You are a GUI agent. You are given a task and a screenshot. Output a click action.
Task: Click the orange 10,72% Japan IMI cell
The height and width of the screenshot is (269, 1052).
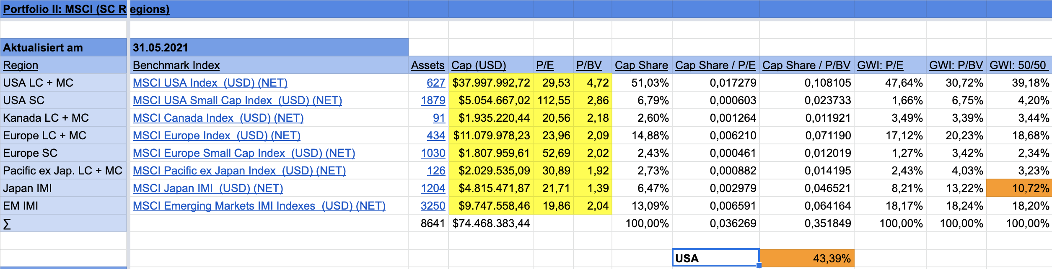[x=1019, y=188]
